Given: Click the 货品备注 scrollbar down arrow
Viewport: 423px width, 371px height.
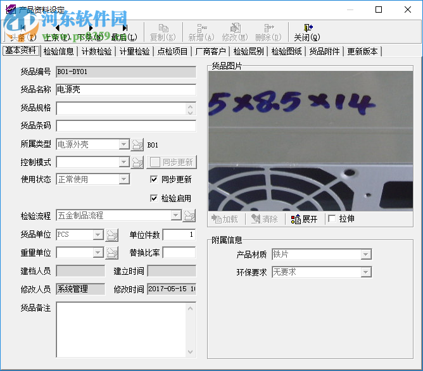Looking at the screenshot, I should tap(190, 352).
